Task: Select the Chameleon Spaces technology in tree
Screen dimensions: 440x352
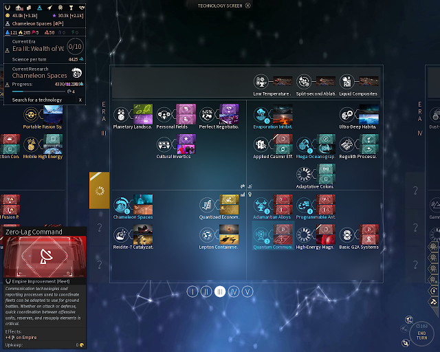Action: point(121,205)
